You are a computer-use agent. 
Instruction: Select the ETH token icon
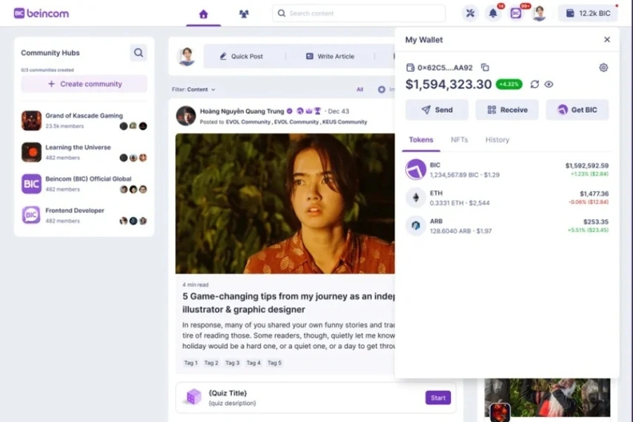[416, 198]
